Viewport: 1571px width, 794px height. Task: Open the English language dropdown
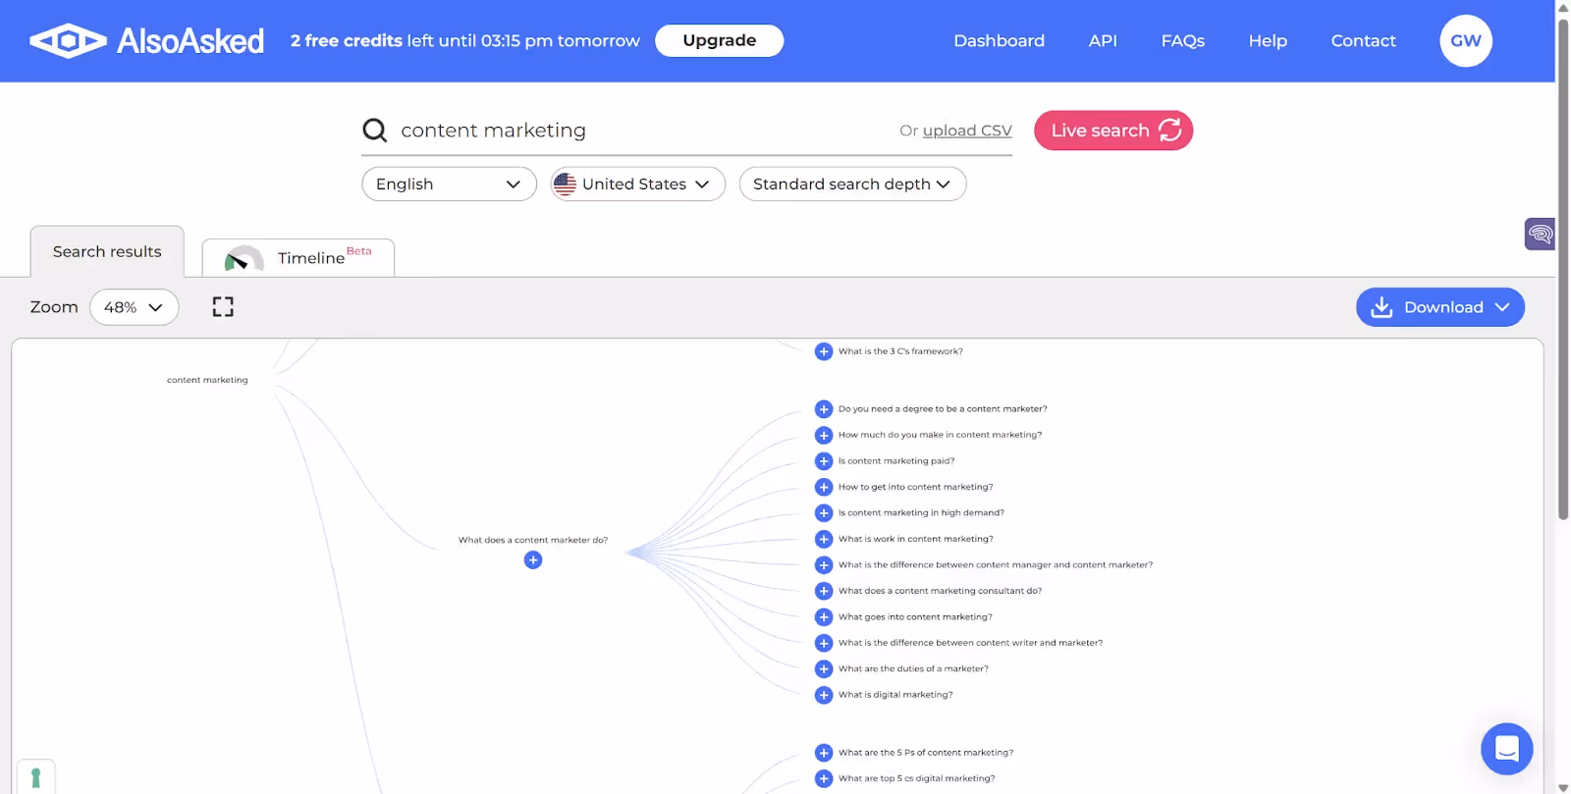[449, 184]
